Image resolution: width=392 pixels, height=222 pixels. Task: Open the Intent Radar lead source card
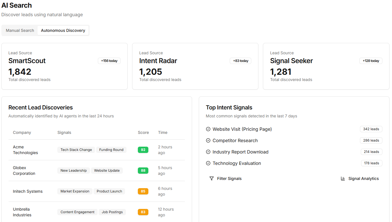[195, 66]
